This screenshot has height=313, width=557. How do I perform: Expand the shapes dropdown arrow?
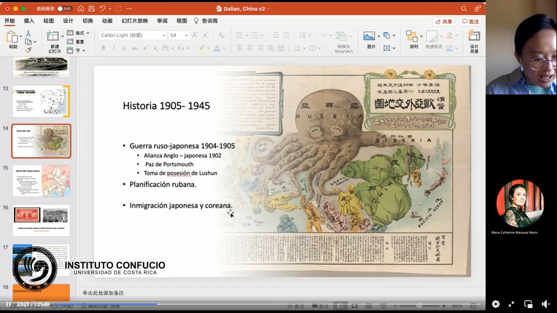click(x=394, y=36)
